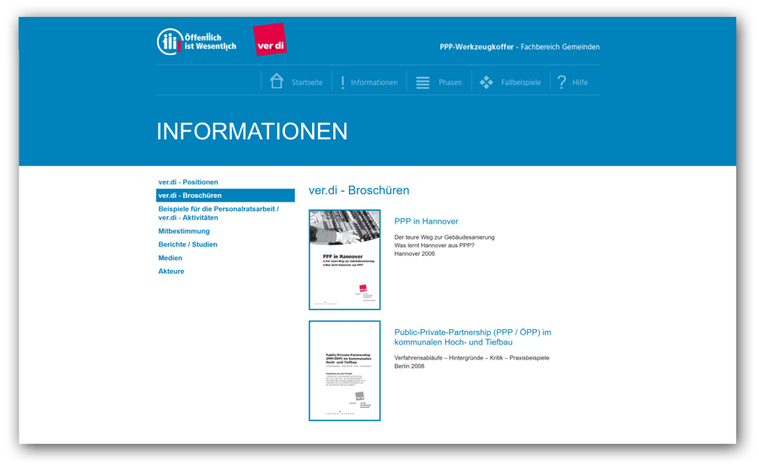Click the text 'Was lernt Hannover aus PPP?'

coord(434,246)
